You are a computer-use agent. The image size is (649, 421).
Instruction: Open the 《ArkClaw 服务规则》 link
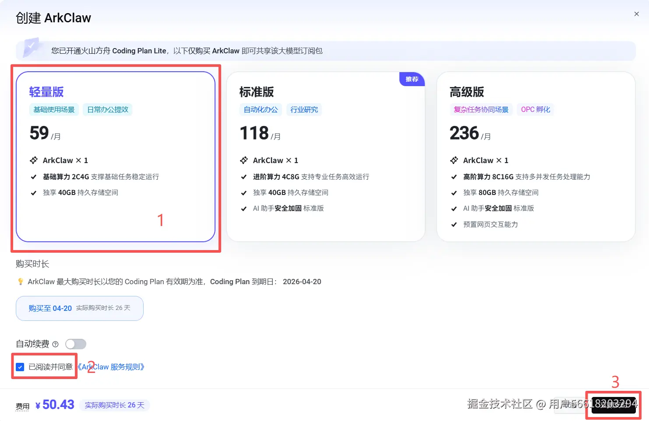111,367
